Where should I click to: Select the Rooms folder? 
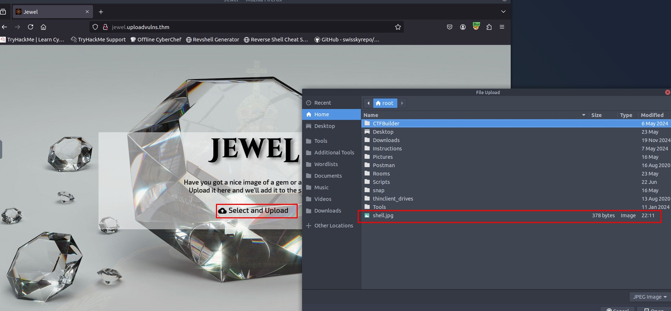(x=516, y=174)
